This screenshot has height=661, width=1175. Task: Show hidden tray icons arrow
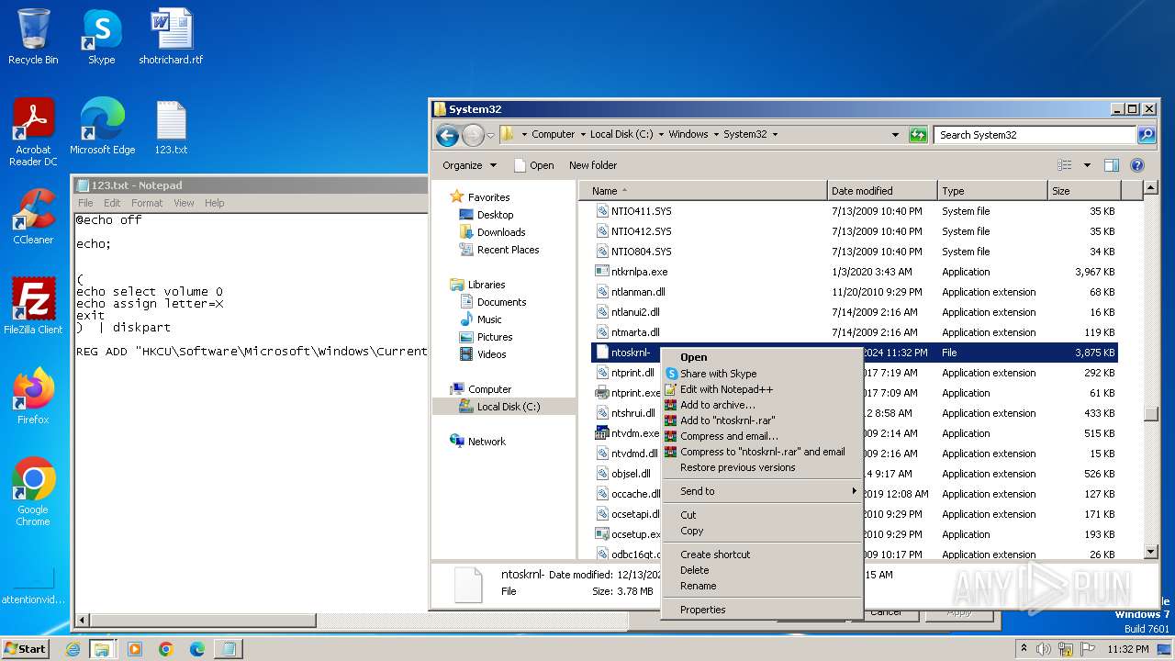[1024, 649]
